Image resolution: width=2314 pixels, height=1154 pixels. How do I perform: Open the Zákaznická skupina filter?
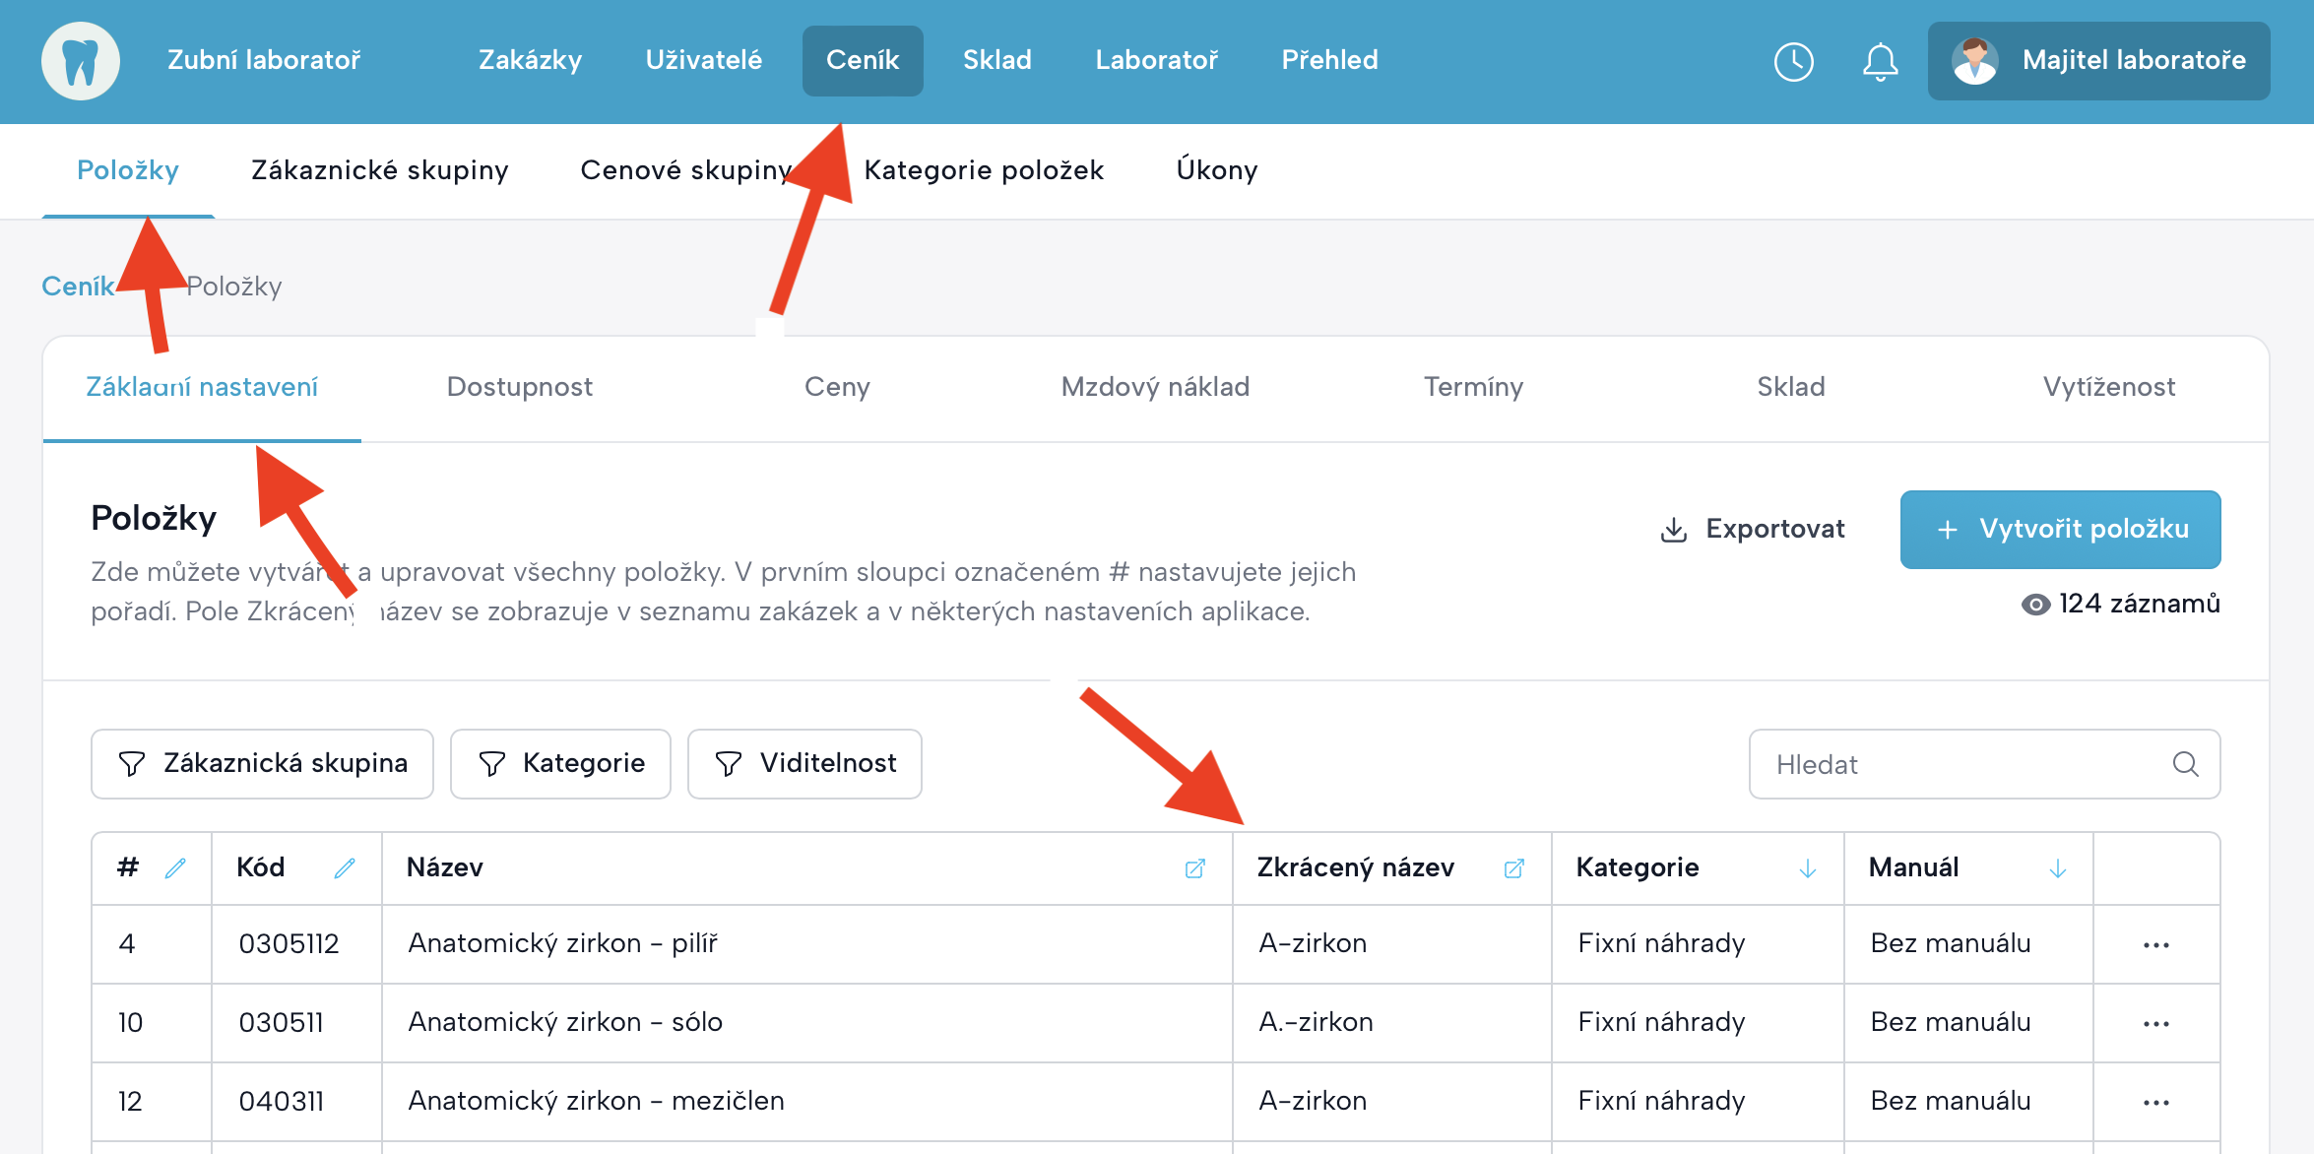click(x=262, y=764)
